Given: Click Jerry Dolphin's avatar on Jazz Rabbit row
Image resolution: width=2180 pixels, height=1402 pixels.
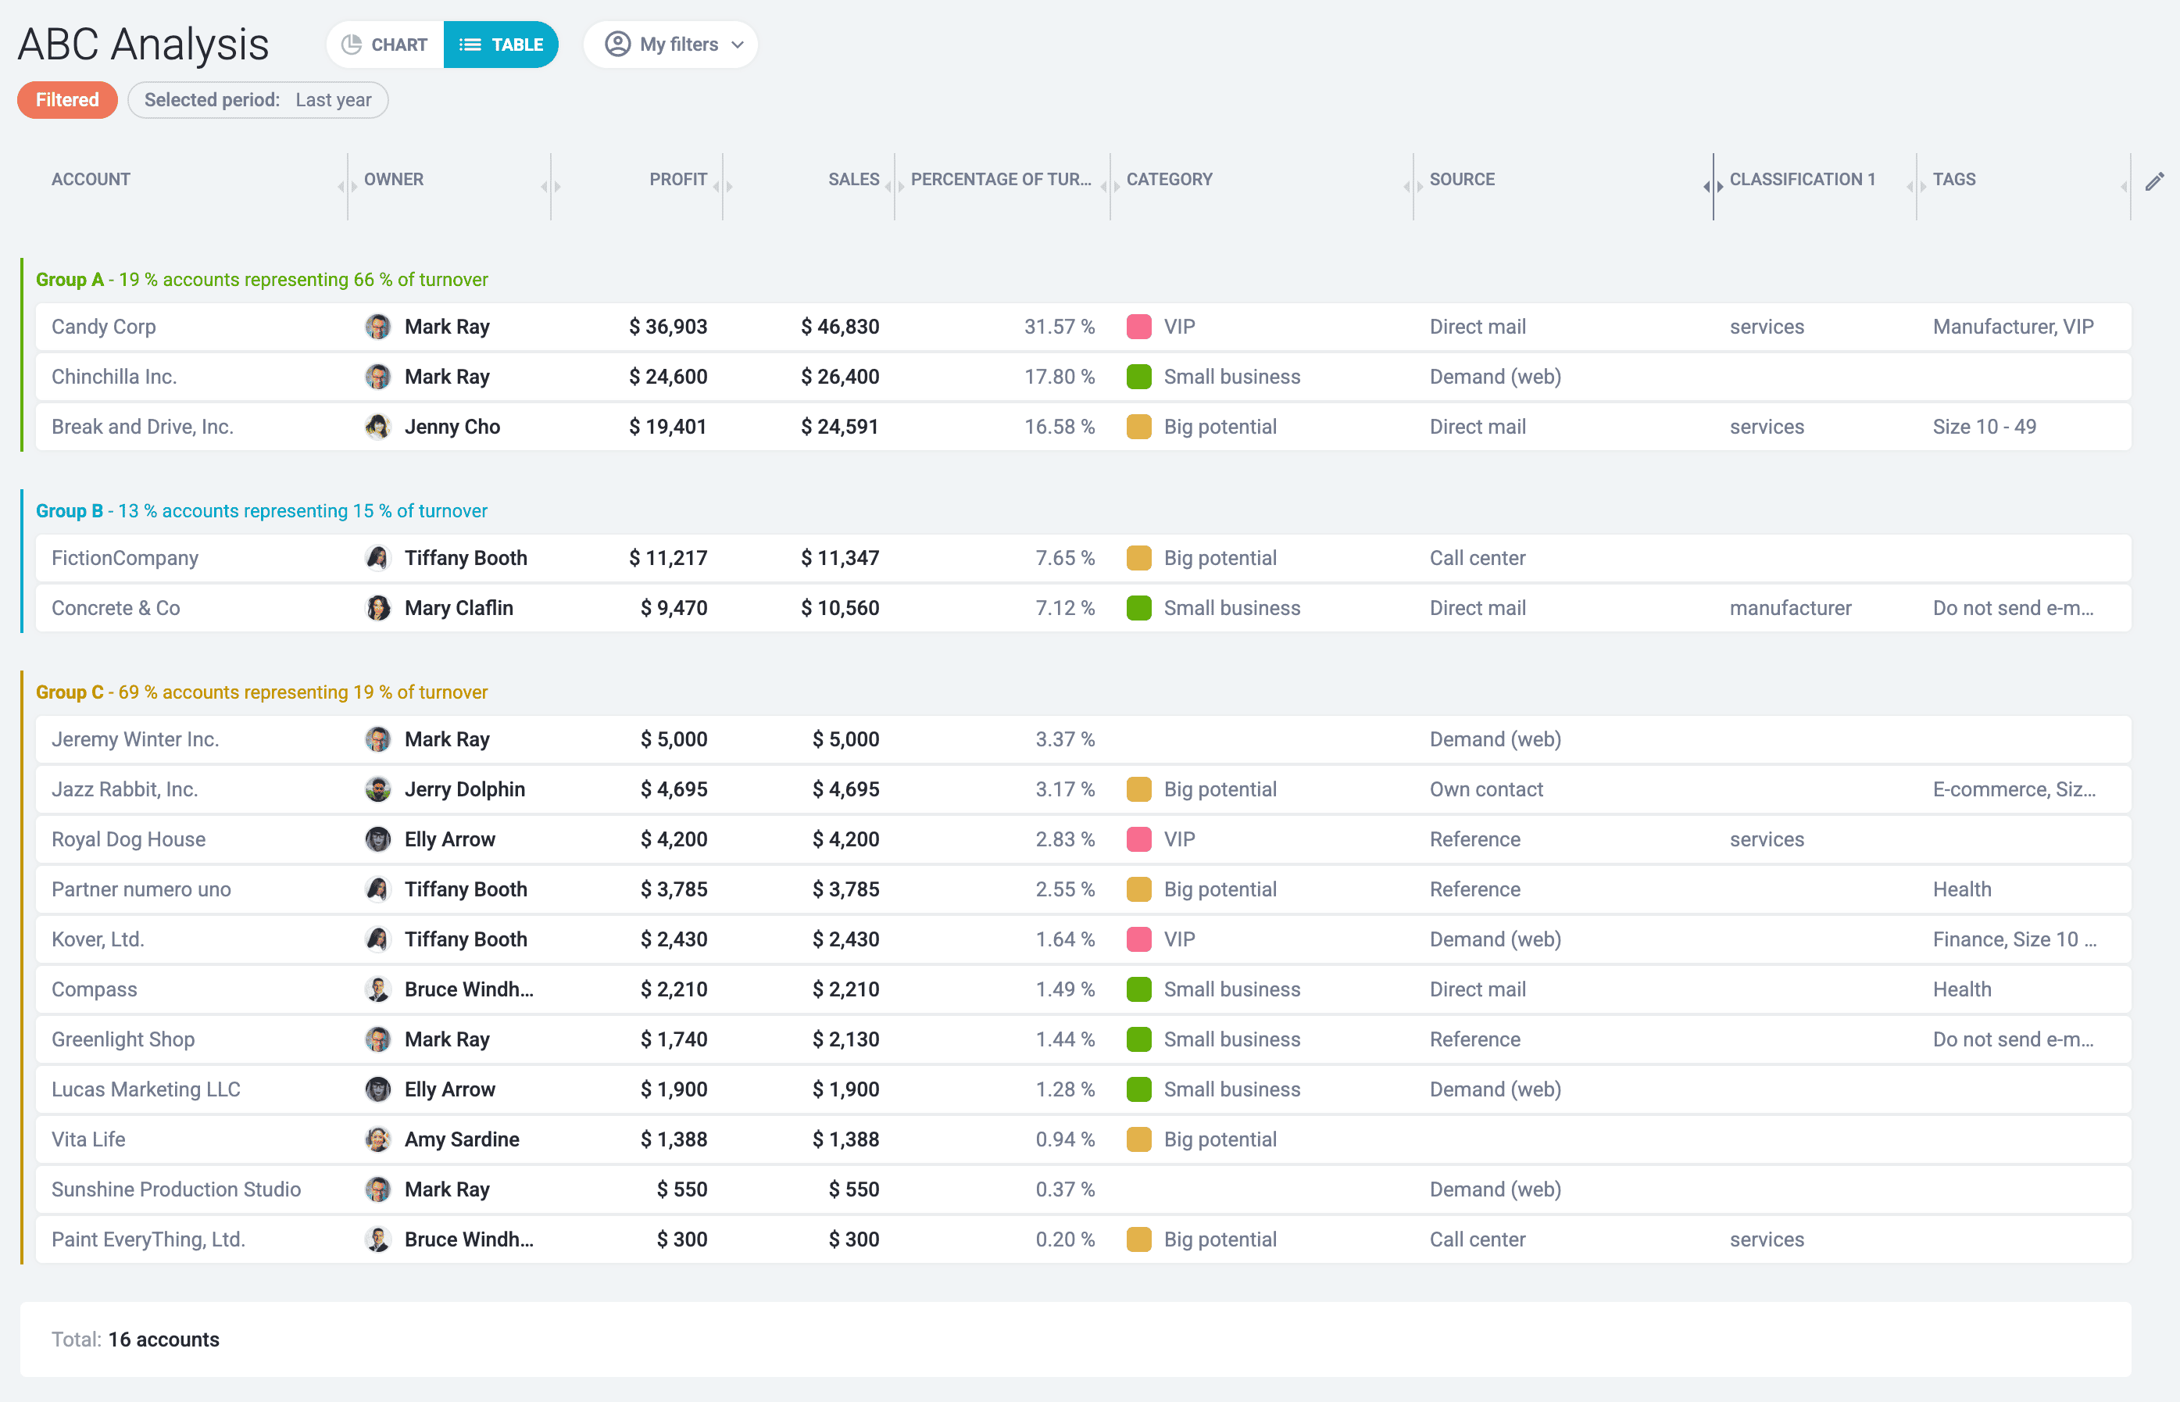Looking at the screenshot, I should tap(377, 789).
